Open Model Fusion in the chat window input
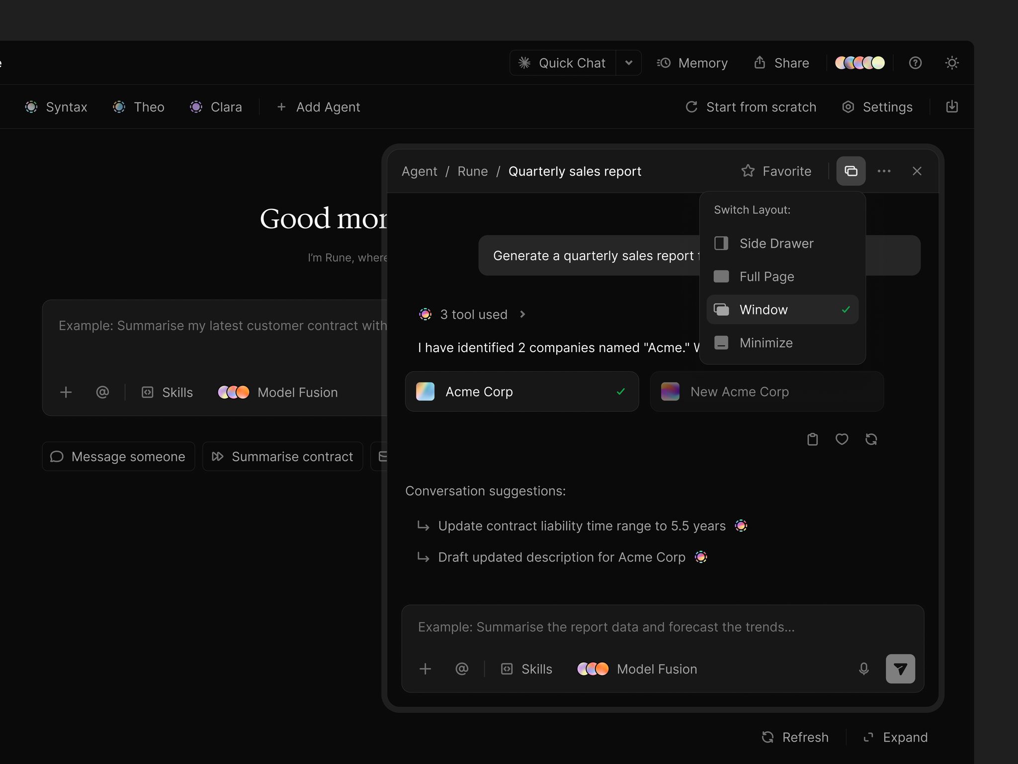 pyautogui.click(x=637, y=669)
